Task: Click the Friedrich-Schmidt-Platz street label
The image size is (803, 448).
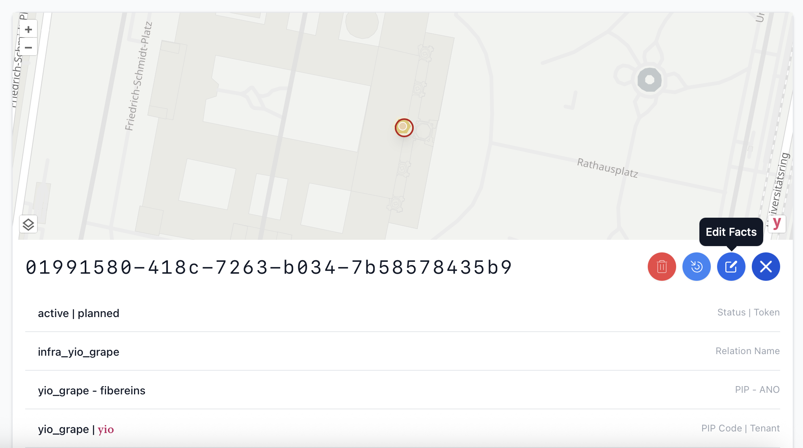Action: pyautogui.click(x=138, y=76)
